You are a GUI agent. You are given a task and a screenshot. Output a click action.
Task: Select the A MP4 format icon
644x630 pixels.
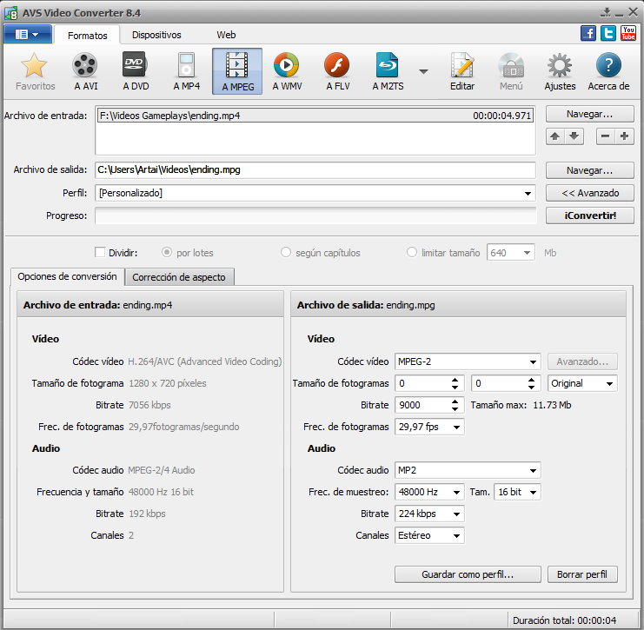186,71
